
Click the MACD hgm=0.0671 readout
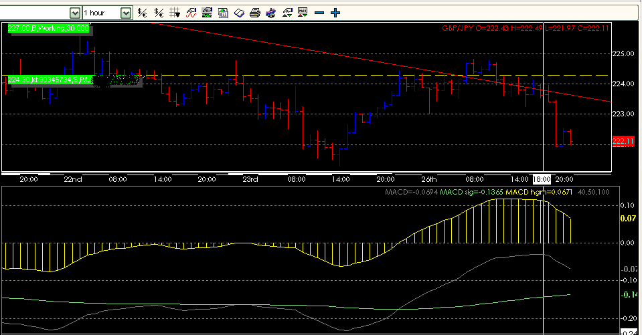(539, 192)
